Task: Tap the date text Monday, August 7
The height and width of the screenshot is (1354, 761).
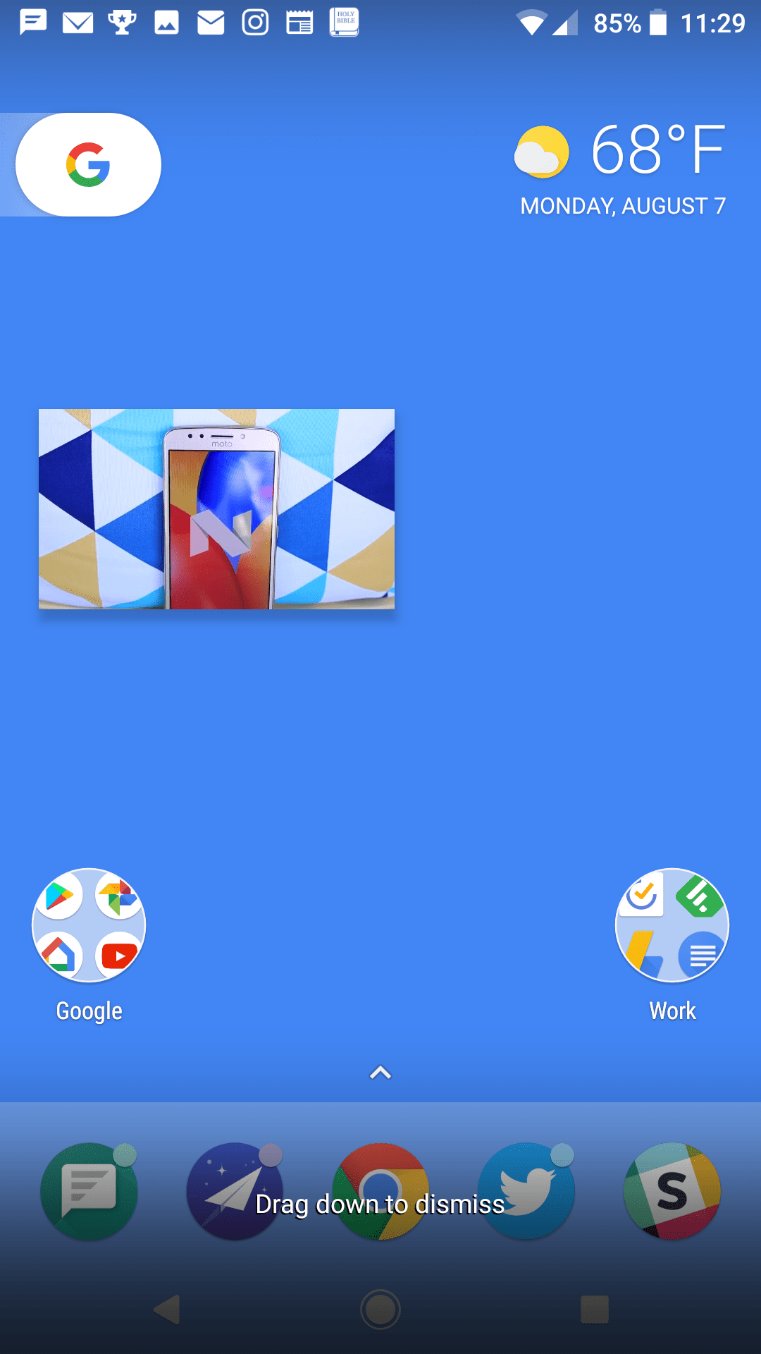Action: [623, 206]
